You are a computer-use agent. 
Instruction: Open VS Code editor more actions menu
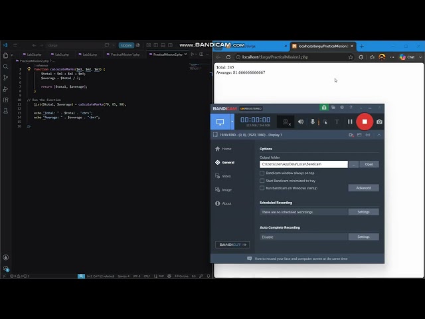click(207, 54)
